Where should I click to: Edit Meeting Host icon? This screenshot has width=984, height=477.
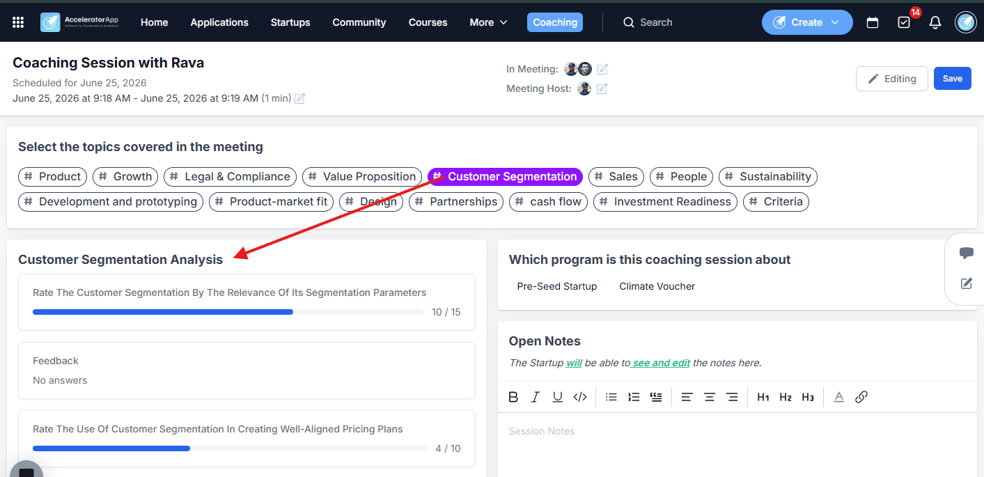tap(602, 88)
